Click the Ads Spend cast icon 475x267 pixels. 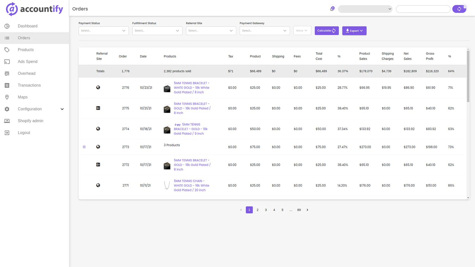7,62
